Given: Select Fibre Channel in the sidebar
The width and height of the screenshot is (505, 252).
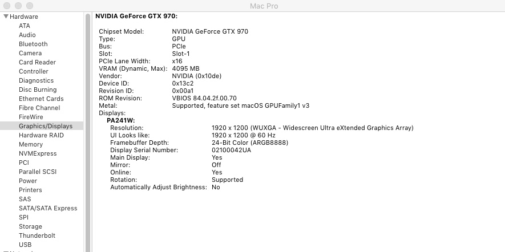Looking at the screenshot, I should 39,108.
